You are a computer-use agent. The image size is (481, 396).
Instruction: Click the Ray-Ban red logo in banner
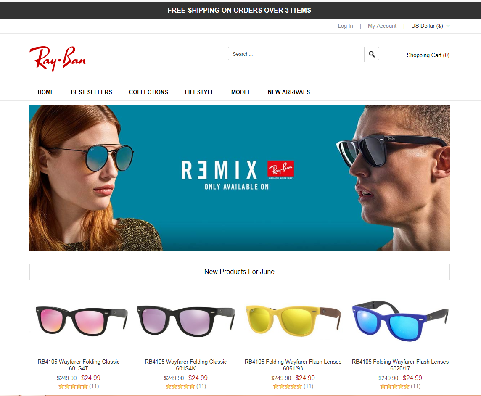coord(281,170)
